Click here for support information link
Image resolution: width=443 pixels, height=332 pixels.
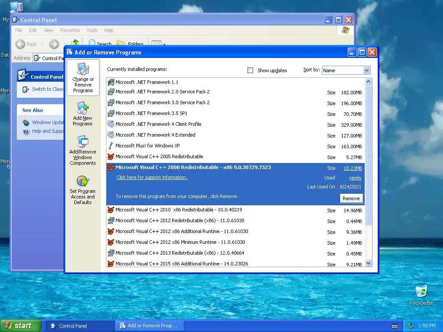152,177
